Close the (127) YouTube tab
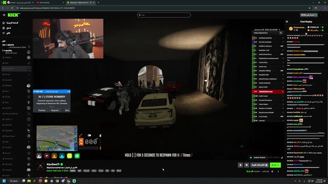The image size is (328, 184). [63, 3]
